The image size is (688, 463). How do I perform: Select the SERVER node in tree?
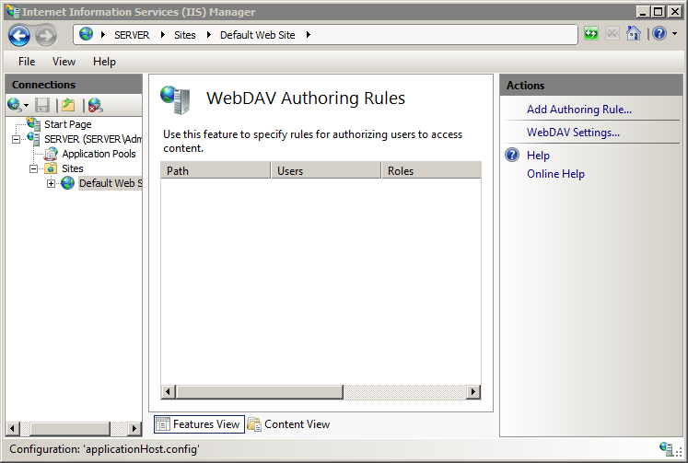93,139
